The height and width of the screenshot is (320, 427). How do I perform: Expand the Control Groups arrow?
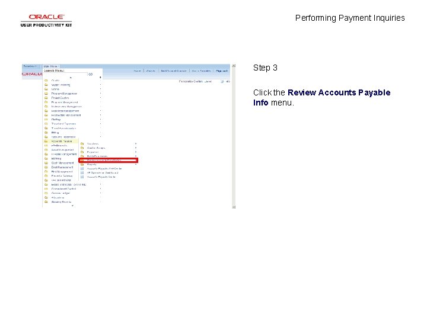(x=136, y=148)
